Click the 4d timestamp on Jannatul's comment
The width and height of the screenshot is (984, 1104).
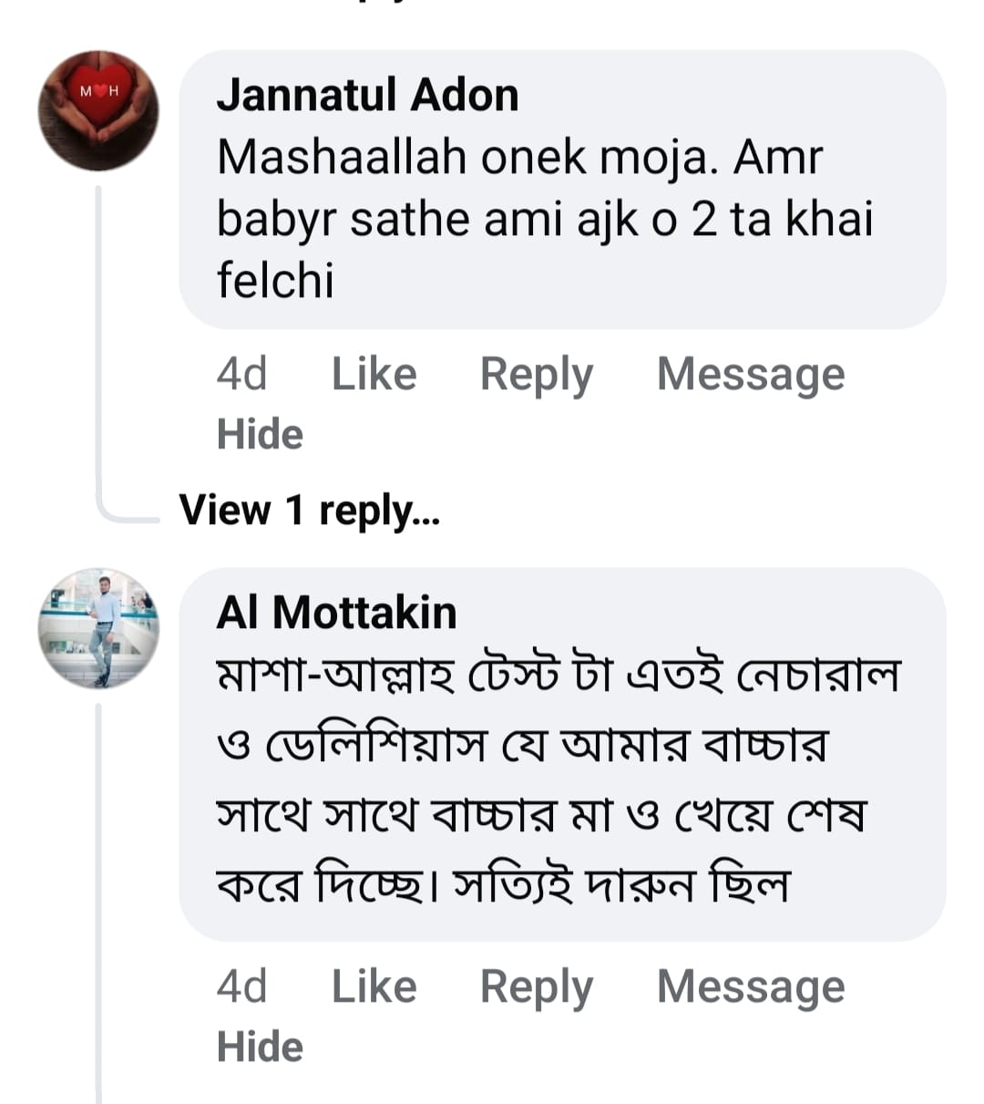coord(241,374)
